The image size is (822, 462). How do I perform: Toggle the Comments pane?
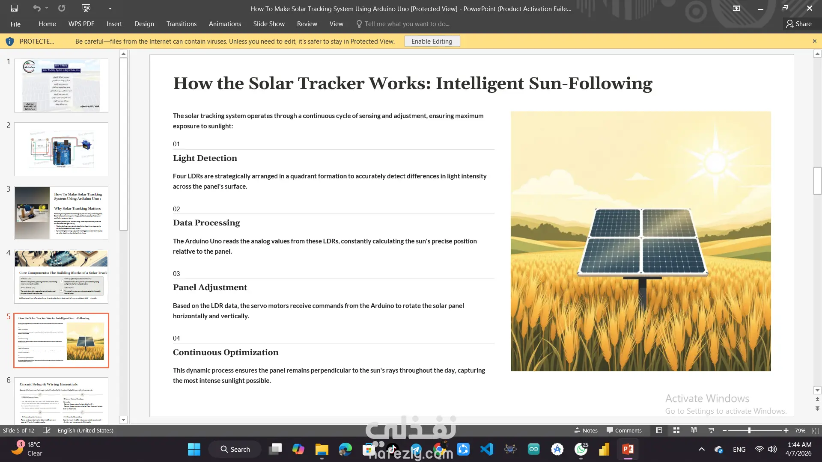click(624, 430)
